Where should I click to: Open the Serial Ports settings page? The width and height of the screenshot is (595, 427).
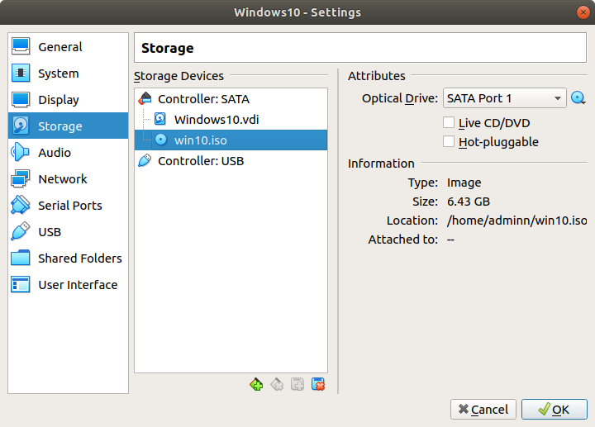68,205
